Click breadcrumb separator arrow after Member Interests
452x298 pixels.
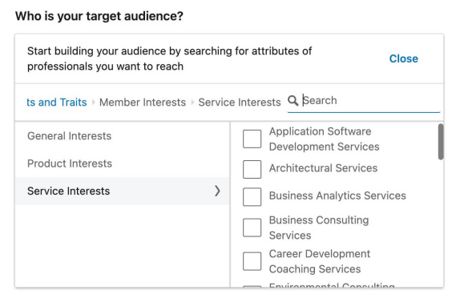(x=192, y=103)
